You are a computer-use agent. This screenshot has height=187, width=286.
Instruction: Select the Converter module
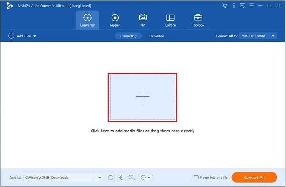87,20
